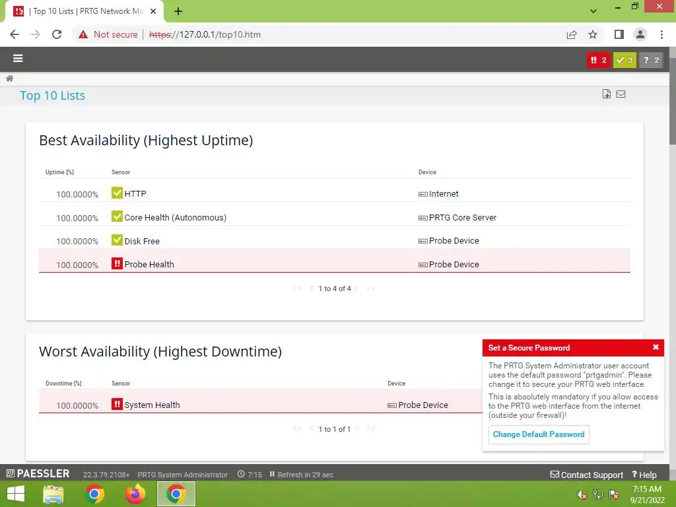Open the Core Health (Autonomous) sensor
Screen dimensions: 676x507
pos(176,218)
